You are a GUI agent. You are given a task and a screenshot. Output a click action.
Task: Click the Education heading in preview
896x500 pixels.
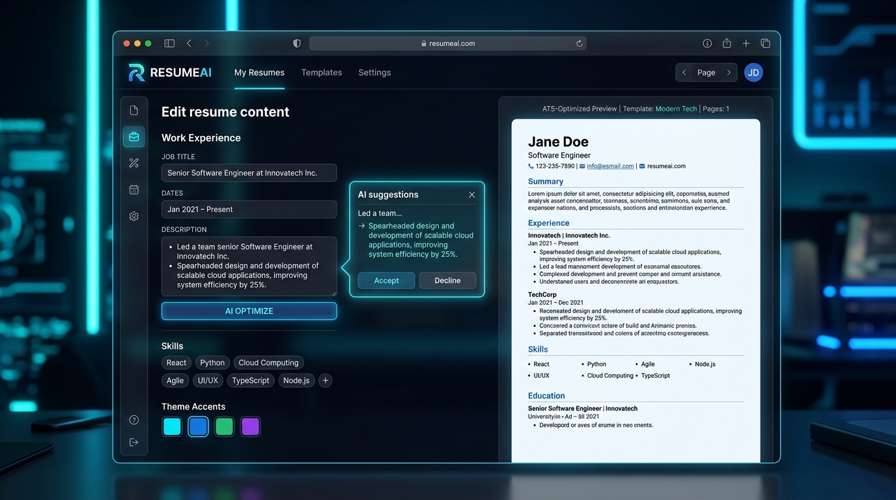[x=546, y=396]
